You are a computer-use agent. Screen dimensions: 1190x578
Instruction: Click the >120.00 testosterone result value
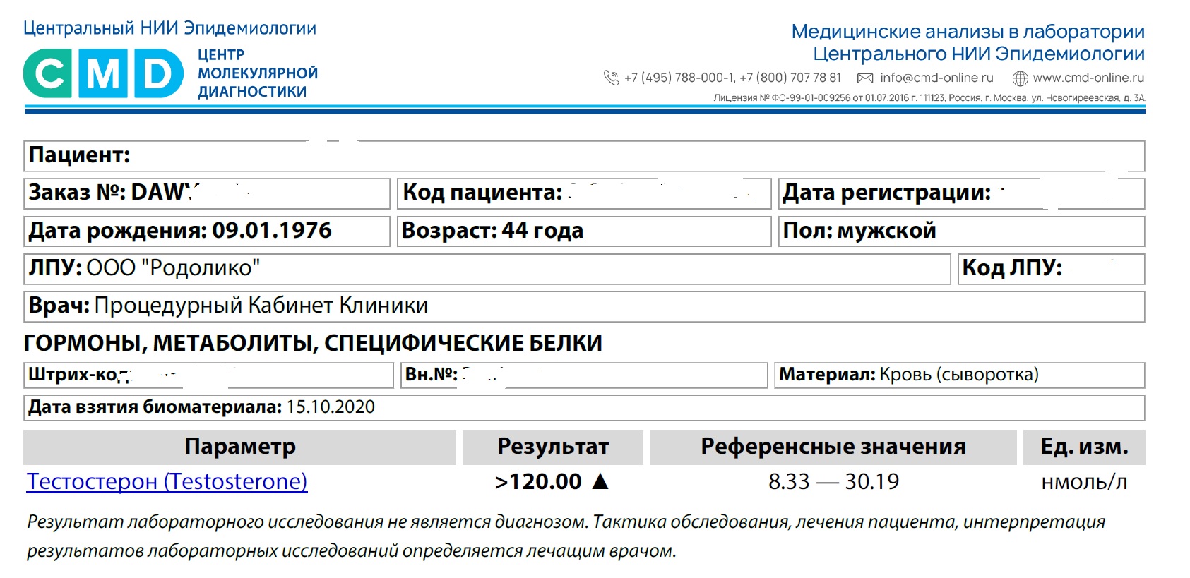pos(538,481)
